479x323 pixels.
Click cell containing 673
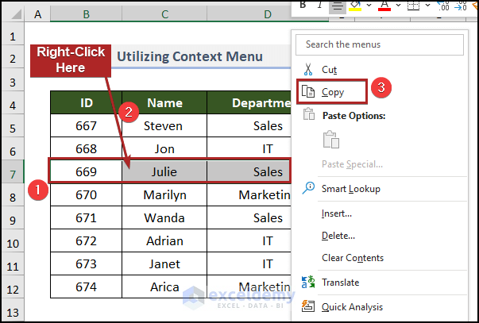pos(86,263)
